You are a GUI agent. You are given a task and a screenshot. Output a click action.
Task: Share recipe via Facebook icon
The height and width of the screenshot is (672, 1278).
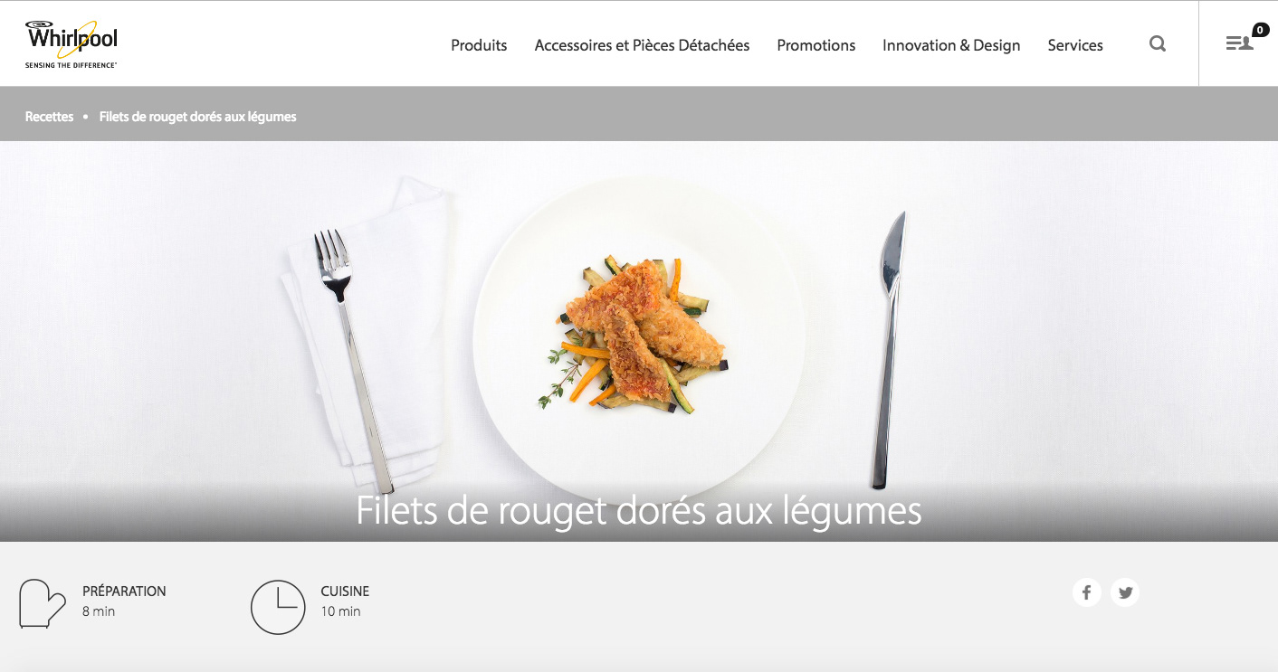coord(1086,592)
